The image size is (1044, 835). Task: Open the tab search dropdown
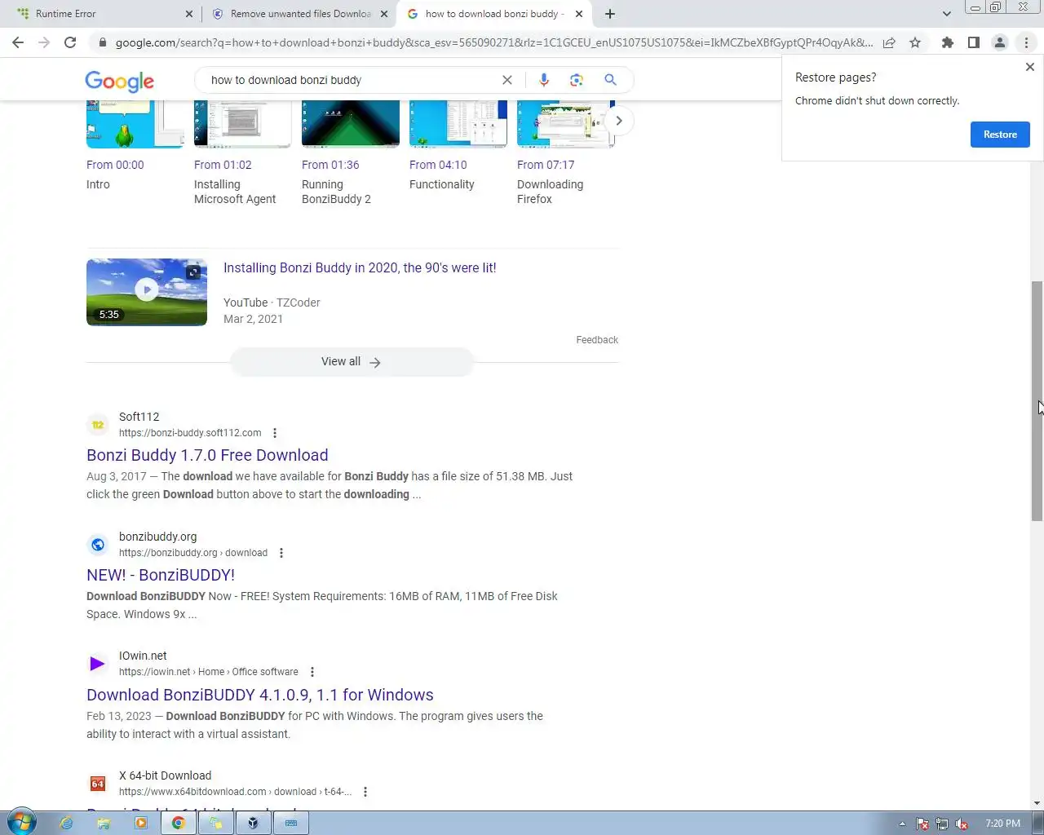tap(946, 14)
